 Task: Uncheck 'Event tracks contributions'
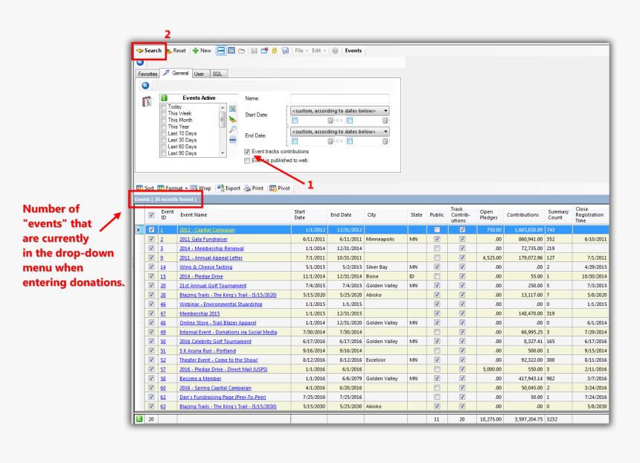[x=248, y=151]
